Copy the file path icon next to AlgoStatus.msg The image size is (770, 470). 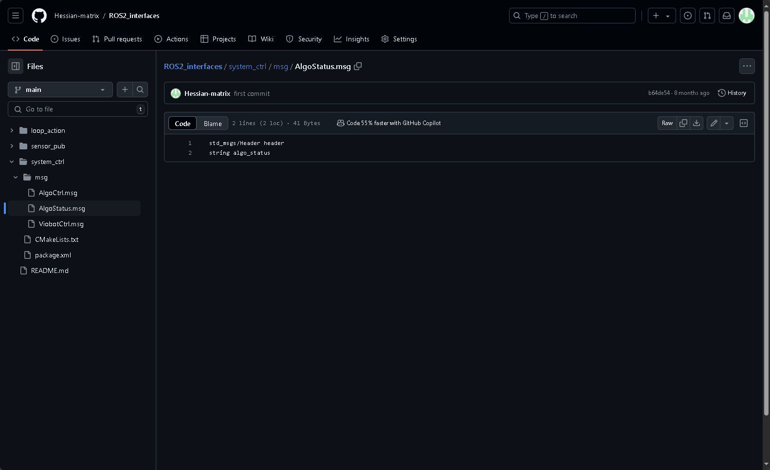coord(358,66)
